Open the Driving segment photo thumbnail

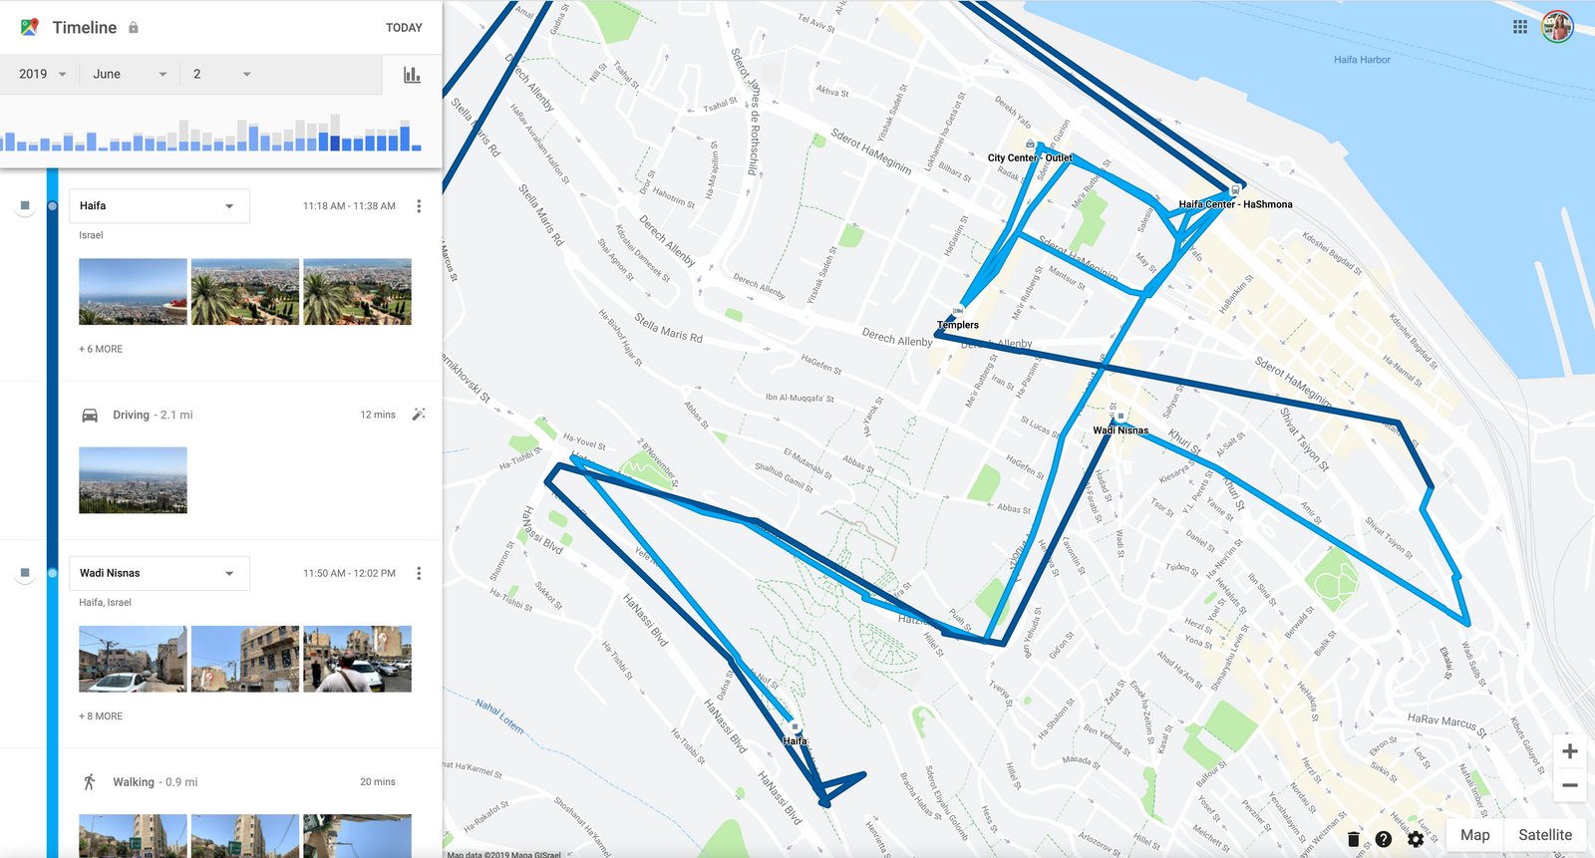pyautogui.click(x=133, y=480)
